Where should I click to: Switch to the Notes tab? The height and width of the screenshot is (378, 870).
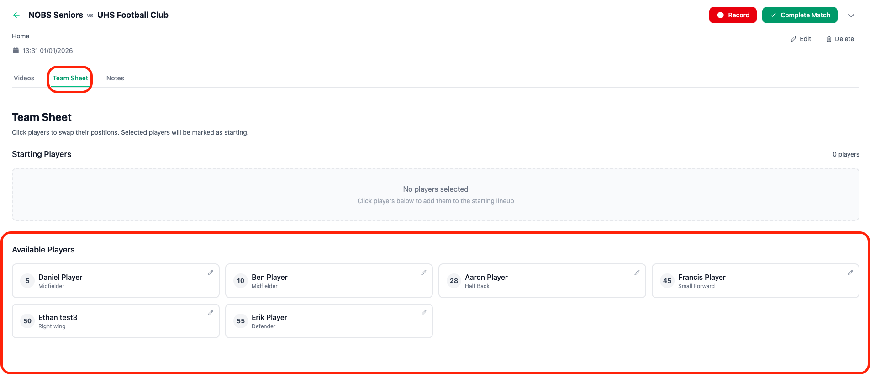[x=115, y=78]
